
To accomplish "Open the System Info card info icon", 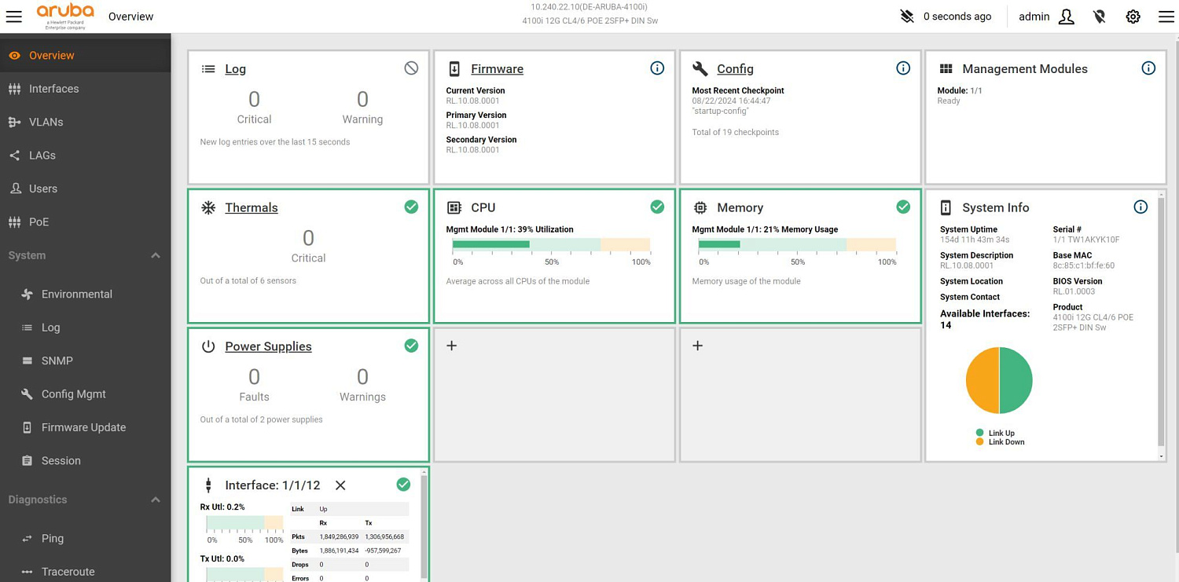I will (1140, 207).
